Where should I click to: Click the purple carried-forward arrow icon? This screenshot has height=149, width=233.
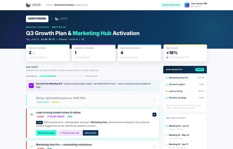coord(31,85)
